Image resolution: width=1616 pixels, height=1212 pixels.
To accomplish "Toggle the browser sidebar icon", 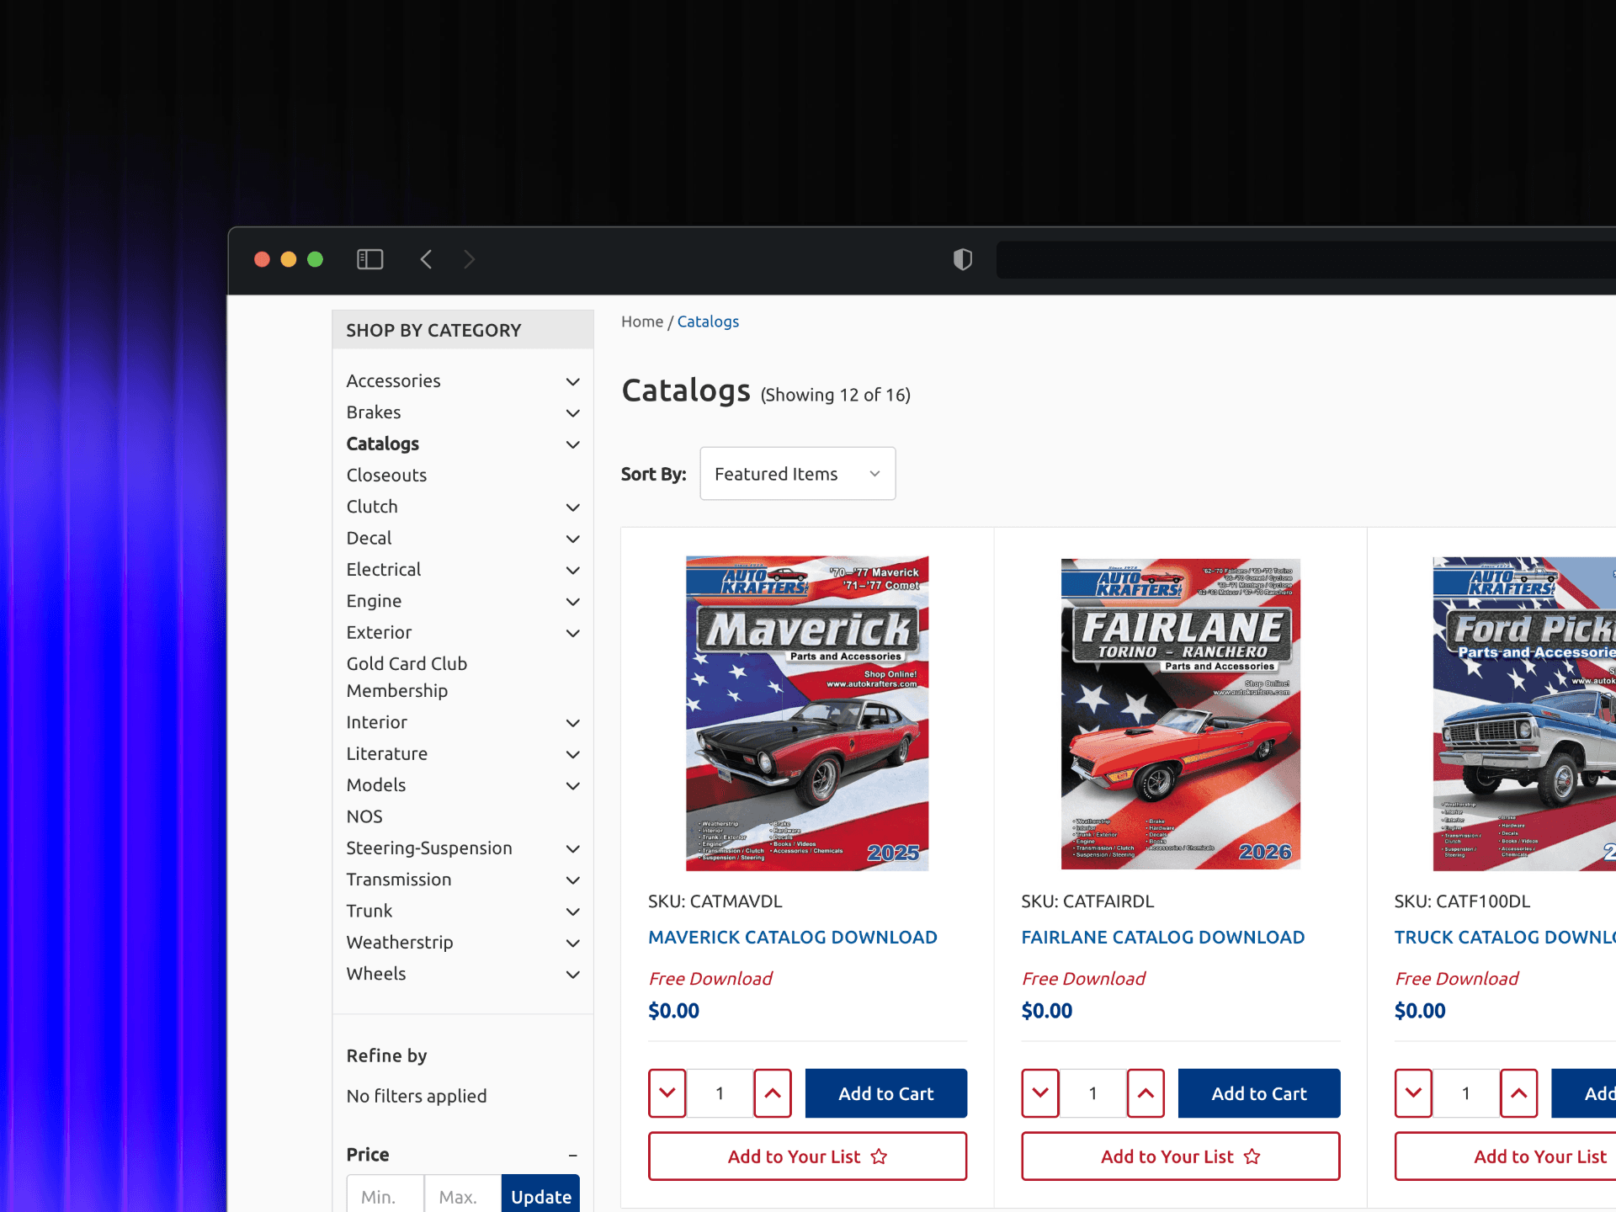I will [x=369, y=259].
